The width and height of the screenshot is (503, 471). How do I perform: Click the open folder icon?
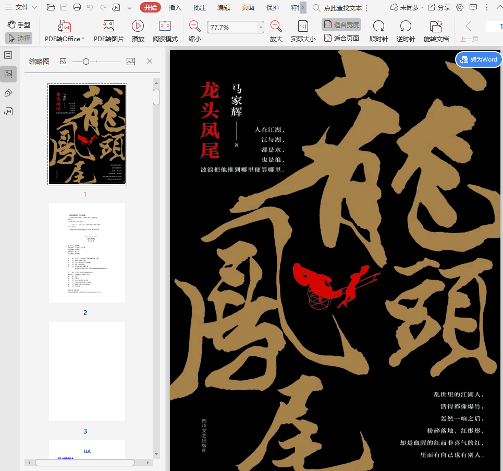tap(51, 7)
